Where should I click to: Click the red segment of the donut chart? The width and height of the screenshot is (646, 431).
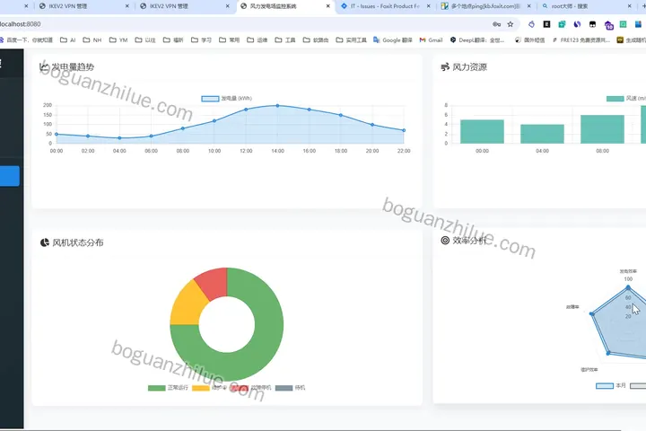214,283
